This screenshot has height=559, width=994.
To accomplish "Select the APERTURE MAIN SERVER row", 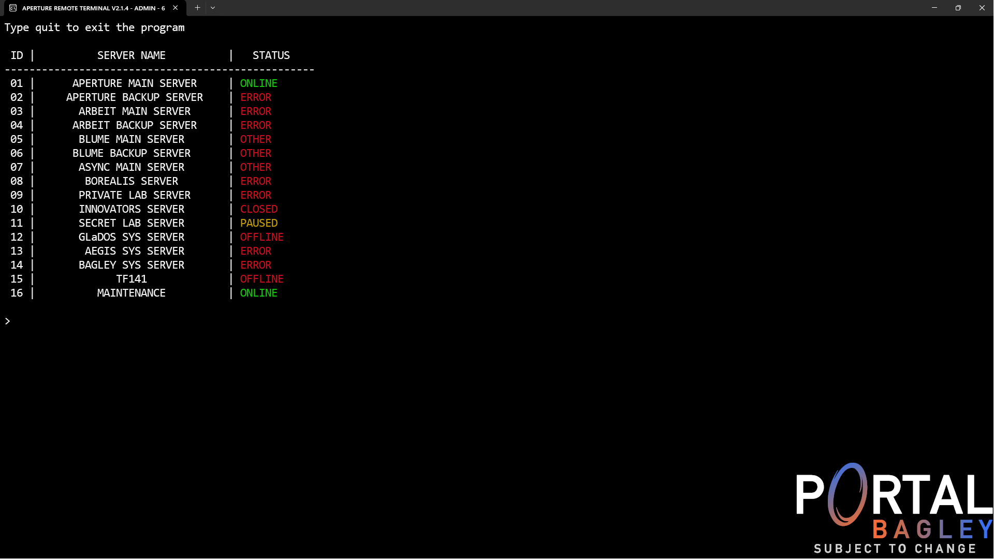I will [x=134, y=83].
